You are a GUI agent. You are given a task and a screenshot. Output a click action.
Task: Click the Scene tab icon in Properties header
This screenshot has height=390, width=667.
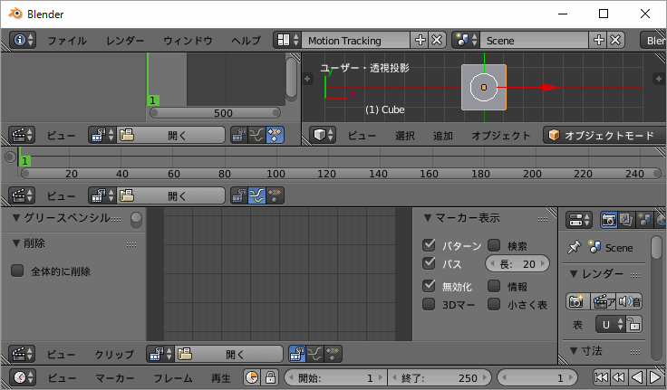(643, 220)
